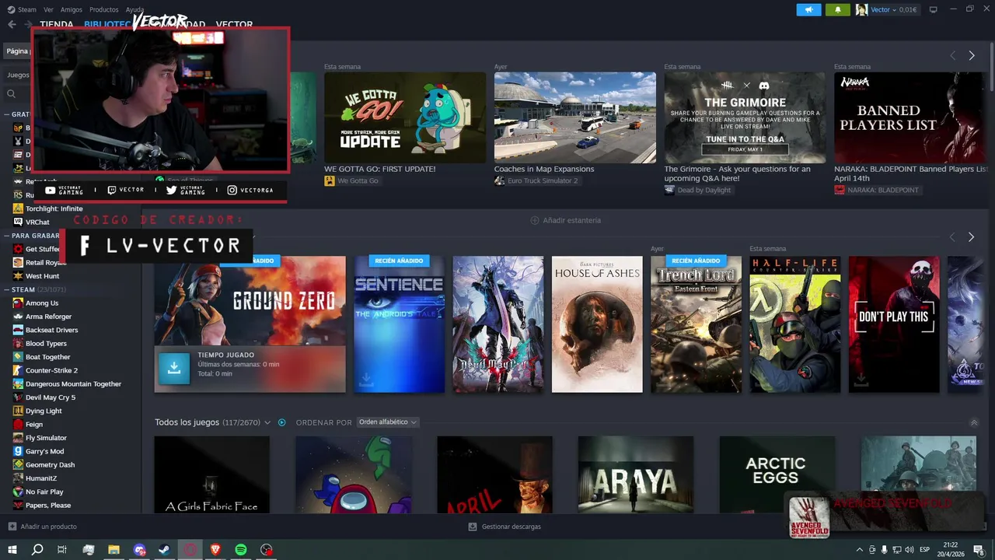Click the Geometry Dash icon in library list
995x560 pixels.
coord(18,464)
